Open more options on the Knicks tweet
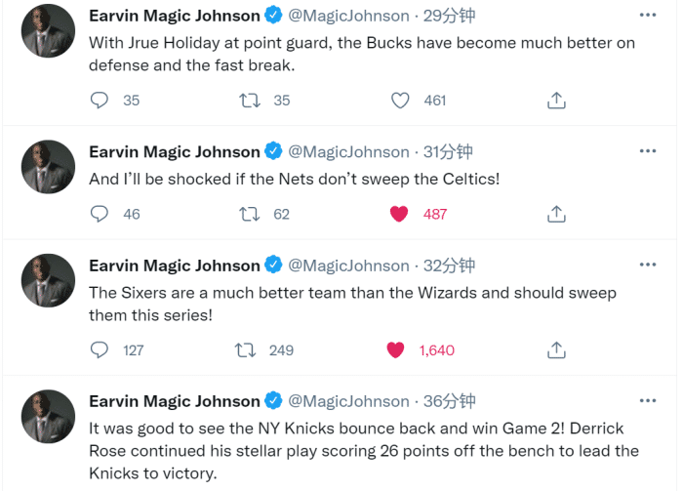 pyautogui.click(x=648, y=400)
